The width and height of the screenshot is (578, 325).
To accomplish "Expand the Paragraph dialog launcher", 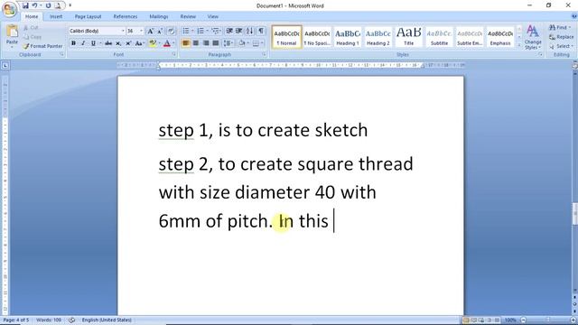I will pyautogui.click(x=265, y=54).
